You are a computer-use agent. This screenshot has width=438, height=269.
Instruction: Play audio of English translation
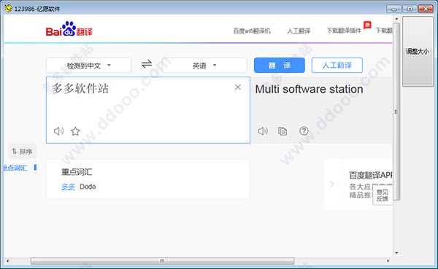(x=263, y=131)
